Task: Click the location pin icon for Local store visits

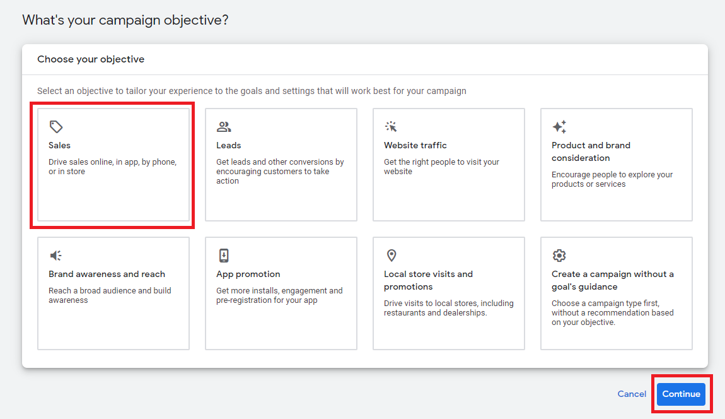Action: (391, 255)
